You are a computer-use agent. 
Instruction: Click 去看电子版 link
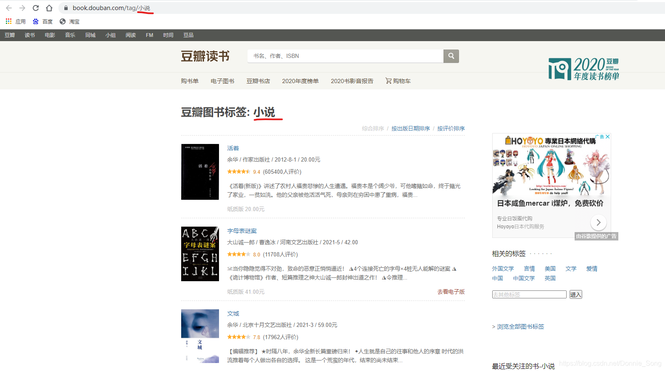click(x=451, y=292)
